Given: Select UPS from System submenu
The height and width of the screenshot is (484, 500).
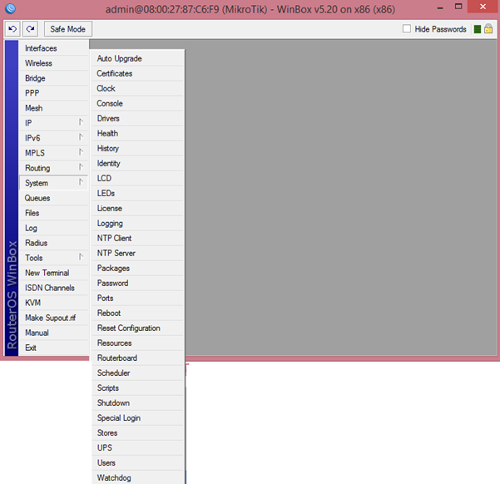Looking at the screenshot, I should pos(137,448).
